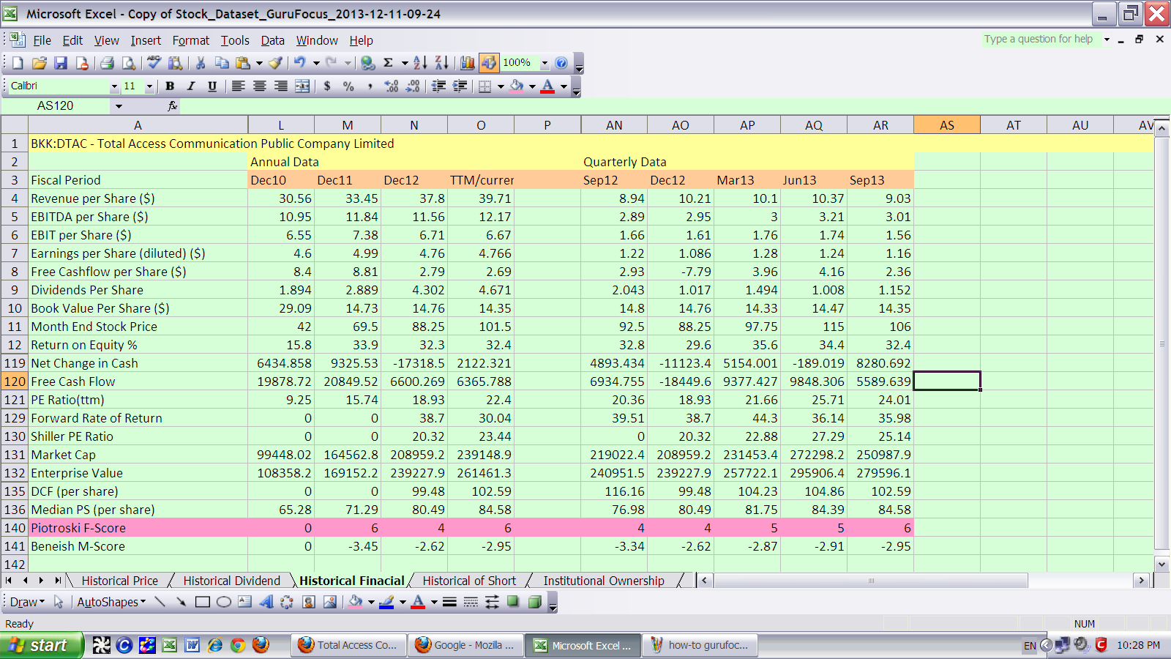Open the Chart Wizard icon

[468, 63]
